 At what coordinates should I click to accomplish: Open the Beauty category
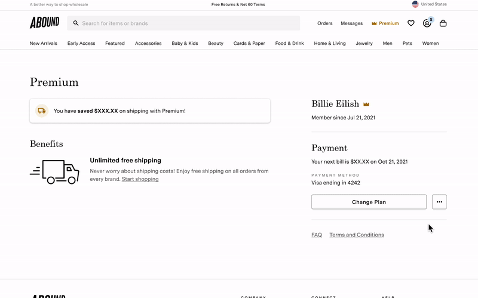[216, 43]
